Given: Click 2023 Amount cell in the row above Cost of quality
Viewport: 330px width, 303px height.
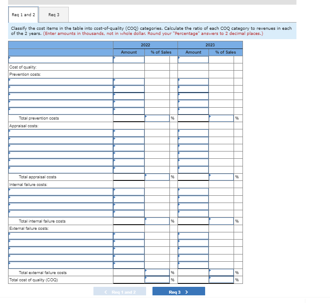Looking at the screenshot, I should coord(193,60).
